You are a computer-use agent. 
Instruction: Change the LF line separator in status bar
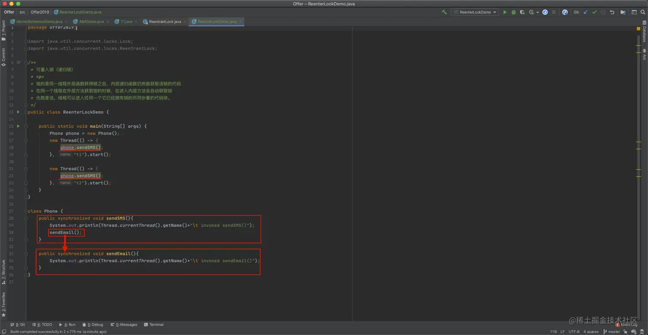coord(563,332)
